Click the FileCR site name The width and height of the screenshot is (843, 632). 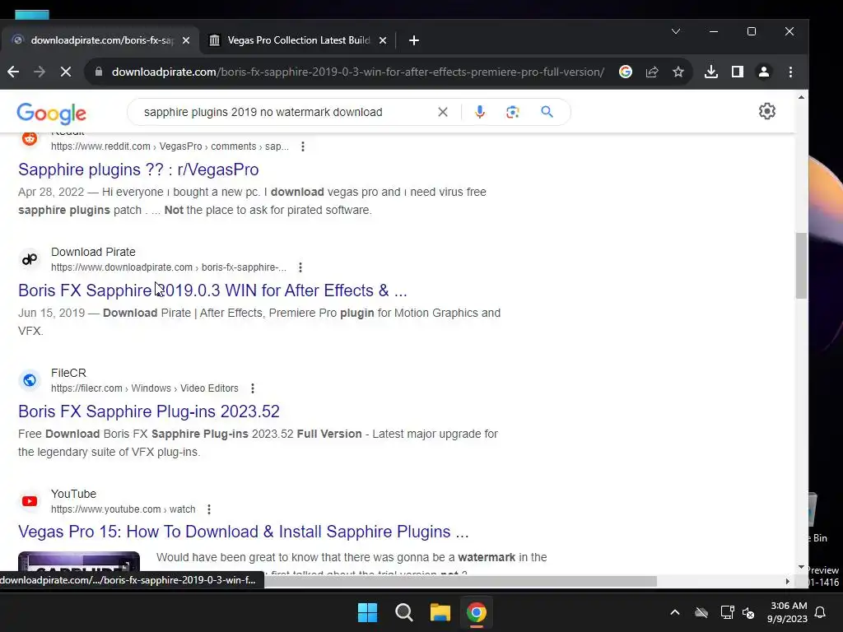point(68,373)
